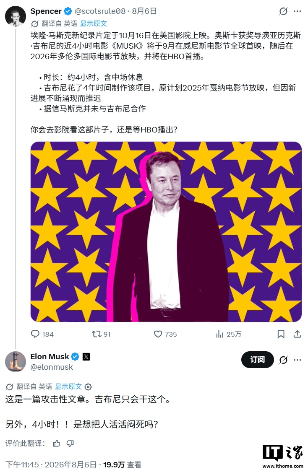Like Spencer's tweet with 735 likes
This screenshot has height=472, width=308.
coord(165,334)
